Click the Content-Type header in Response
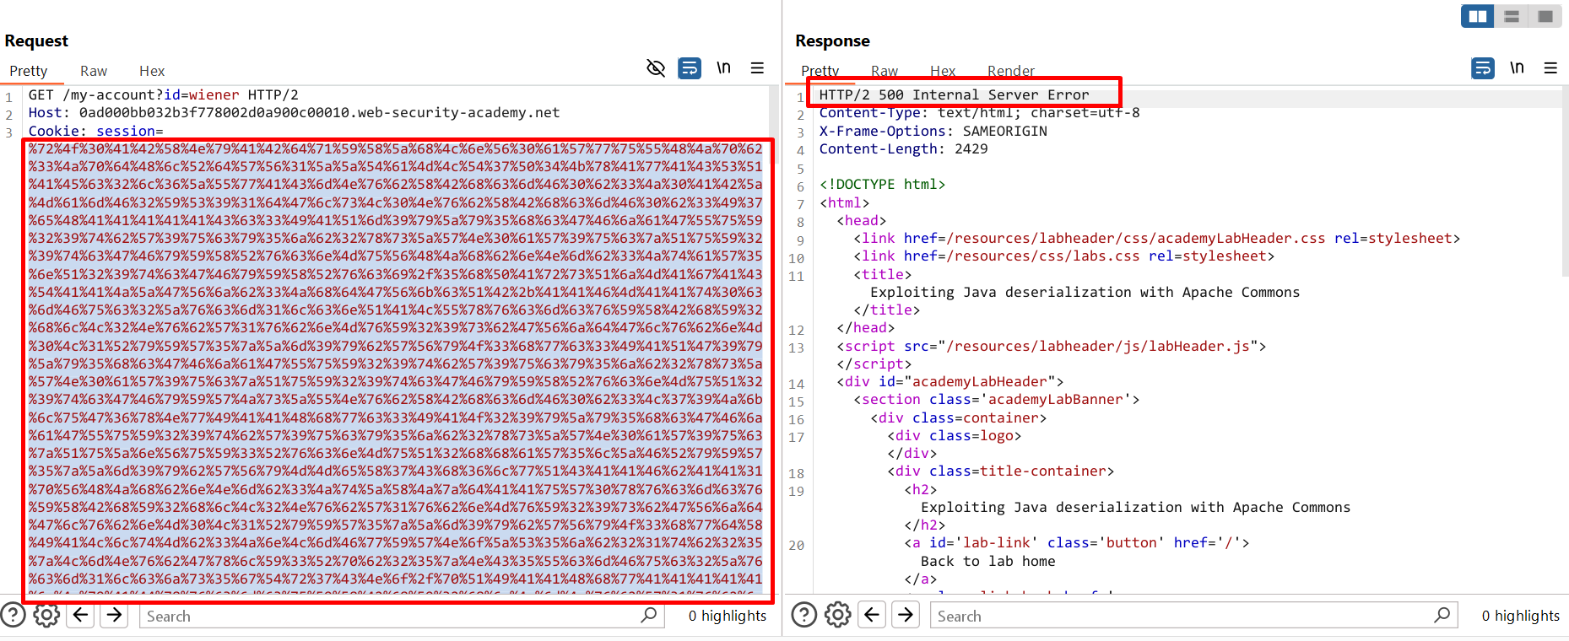The width and height of the screenshot is (1569, 641). pyautogui.click(x=979, y=113)
